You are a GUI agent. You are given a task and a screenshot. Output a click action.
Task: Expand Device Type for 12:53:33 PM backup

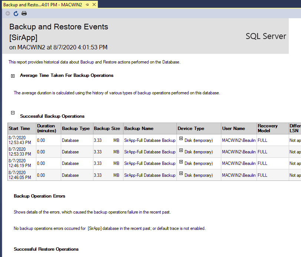[181, 150]
